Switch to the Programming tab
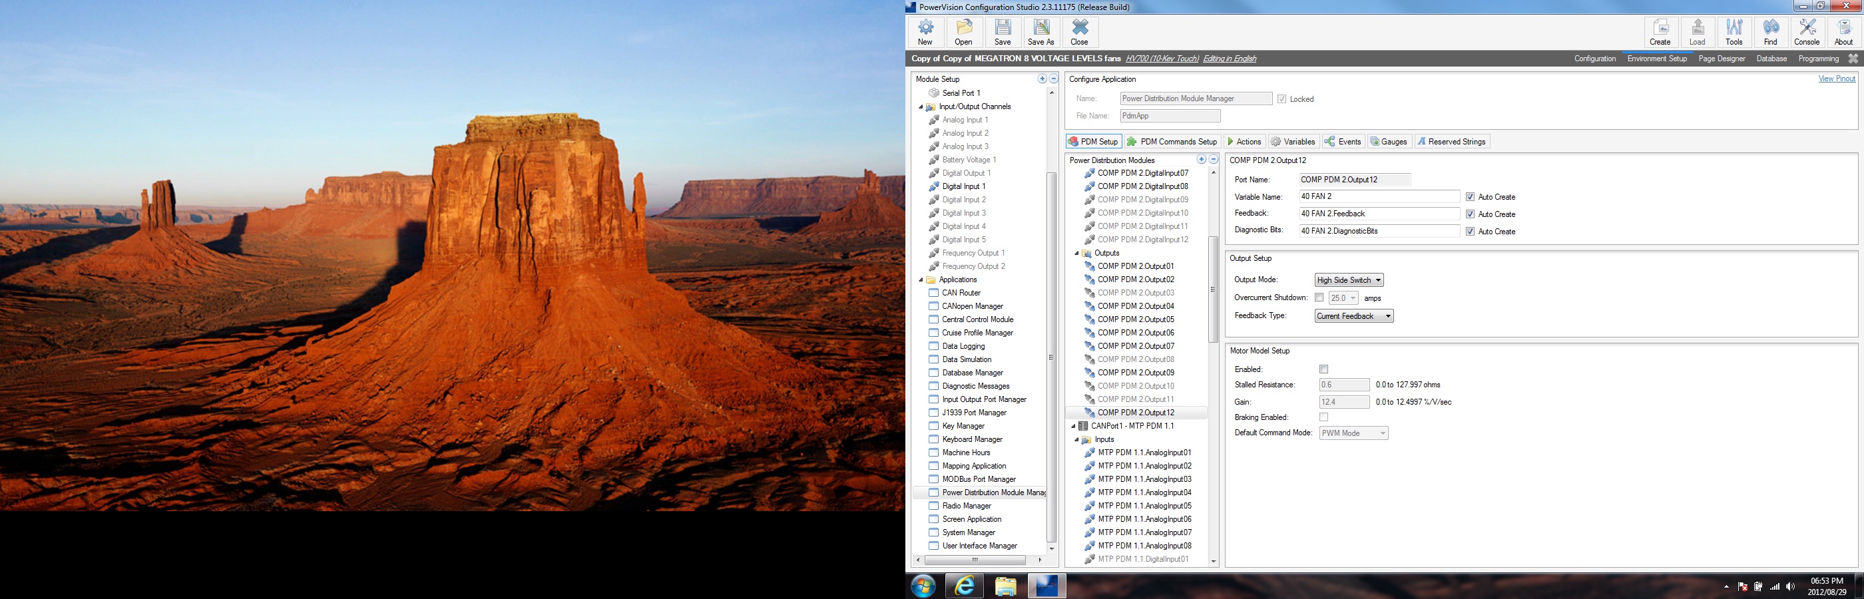 (1819, 59)
